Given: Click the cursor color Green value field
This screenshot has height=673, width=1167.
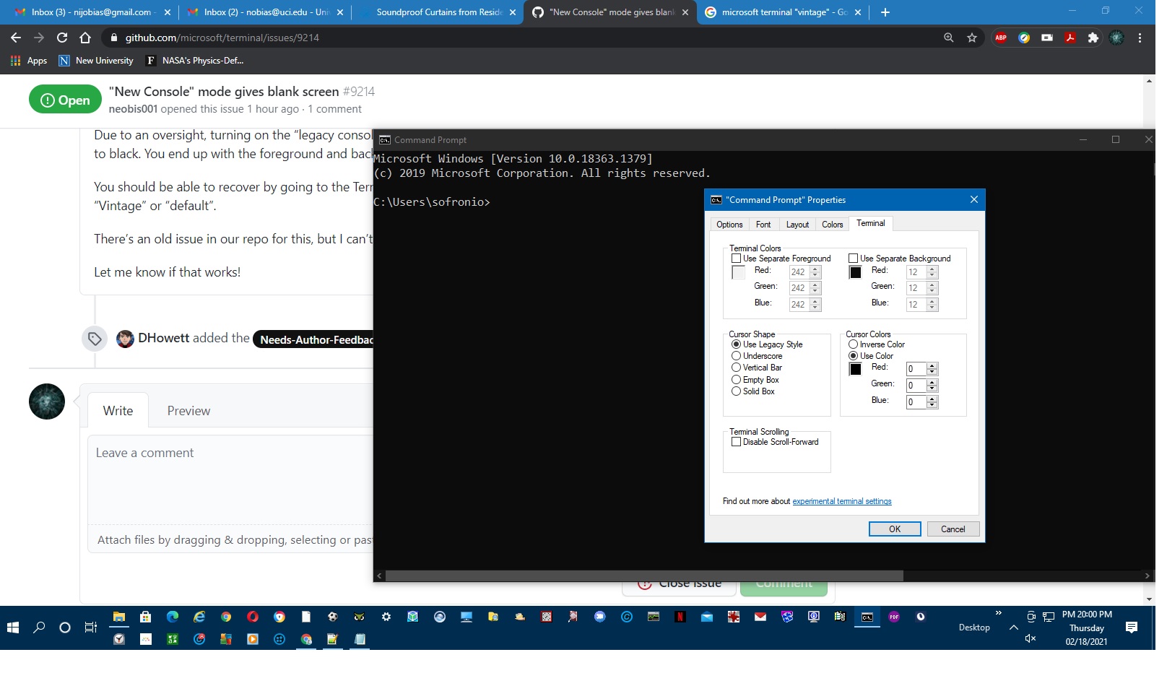Looking at the screenshot, I should (x=916, y=386).
